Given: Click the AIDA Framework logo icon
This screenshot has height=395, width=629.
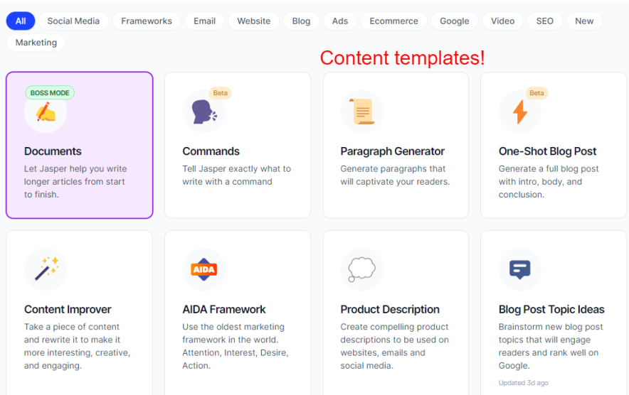Looking at the screenshot, I should (204, 270).
